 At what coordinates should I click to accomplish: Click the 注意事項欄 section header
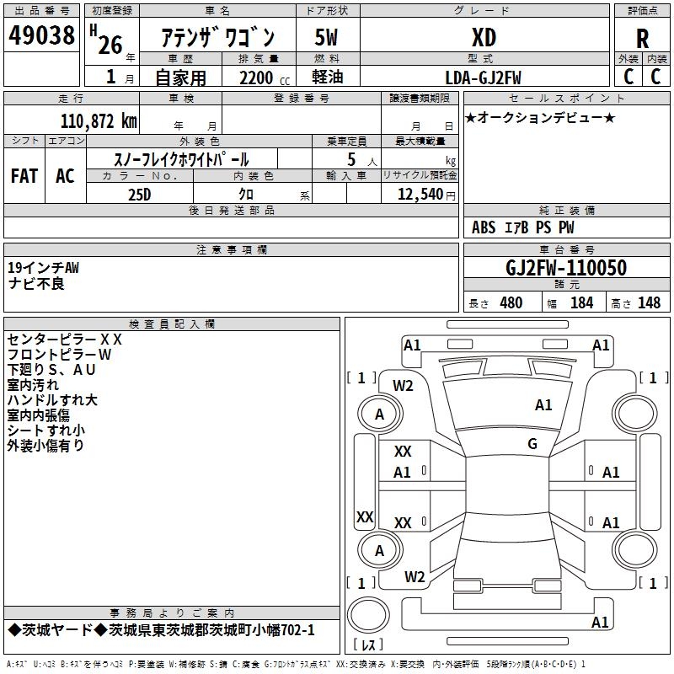(231, 250)
